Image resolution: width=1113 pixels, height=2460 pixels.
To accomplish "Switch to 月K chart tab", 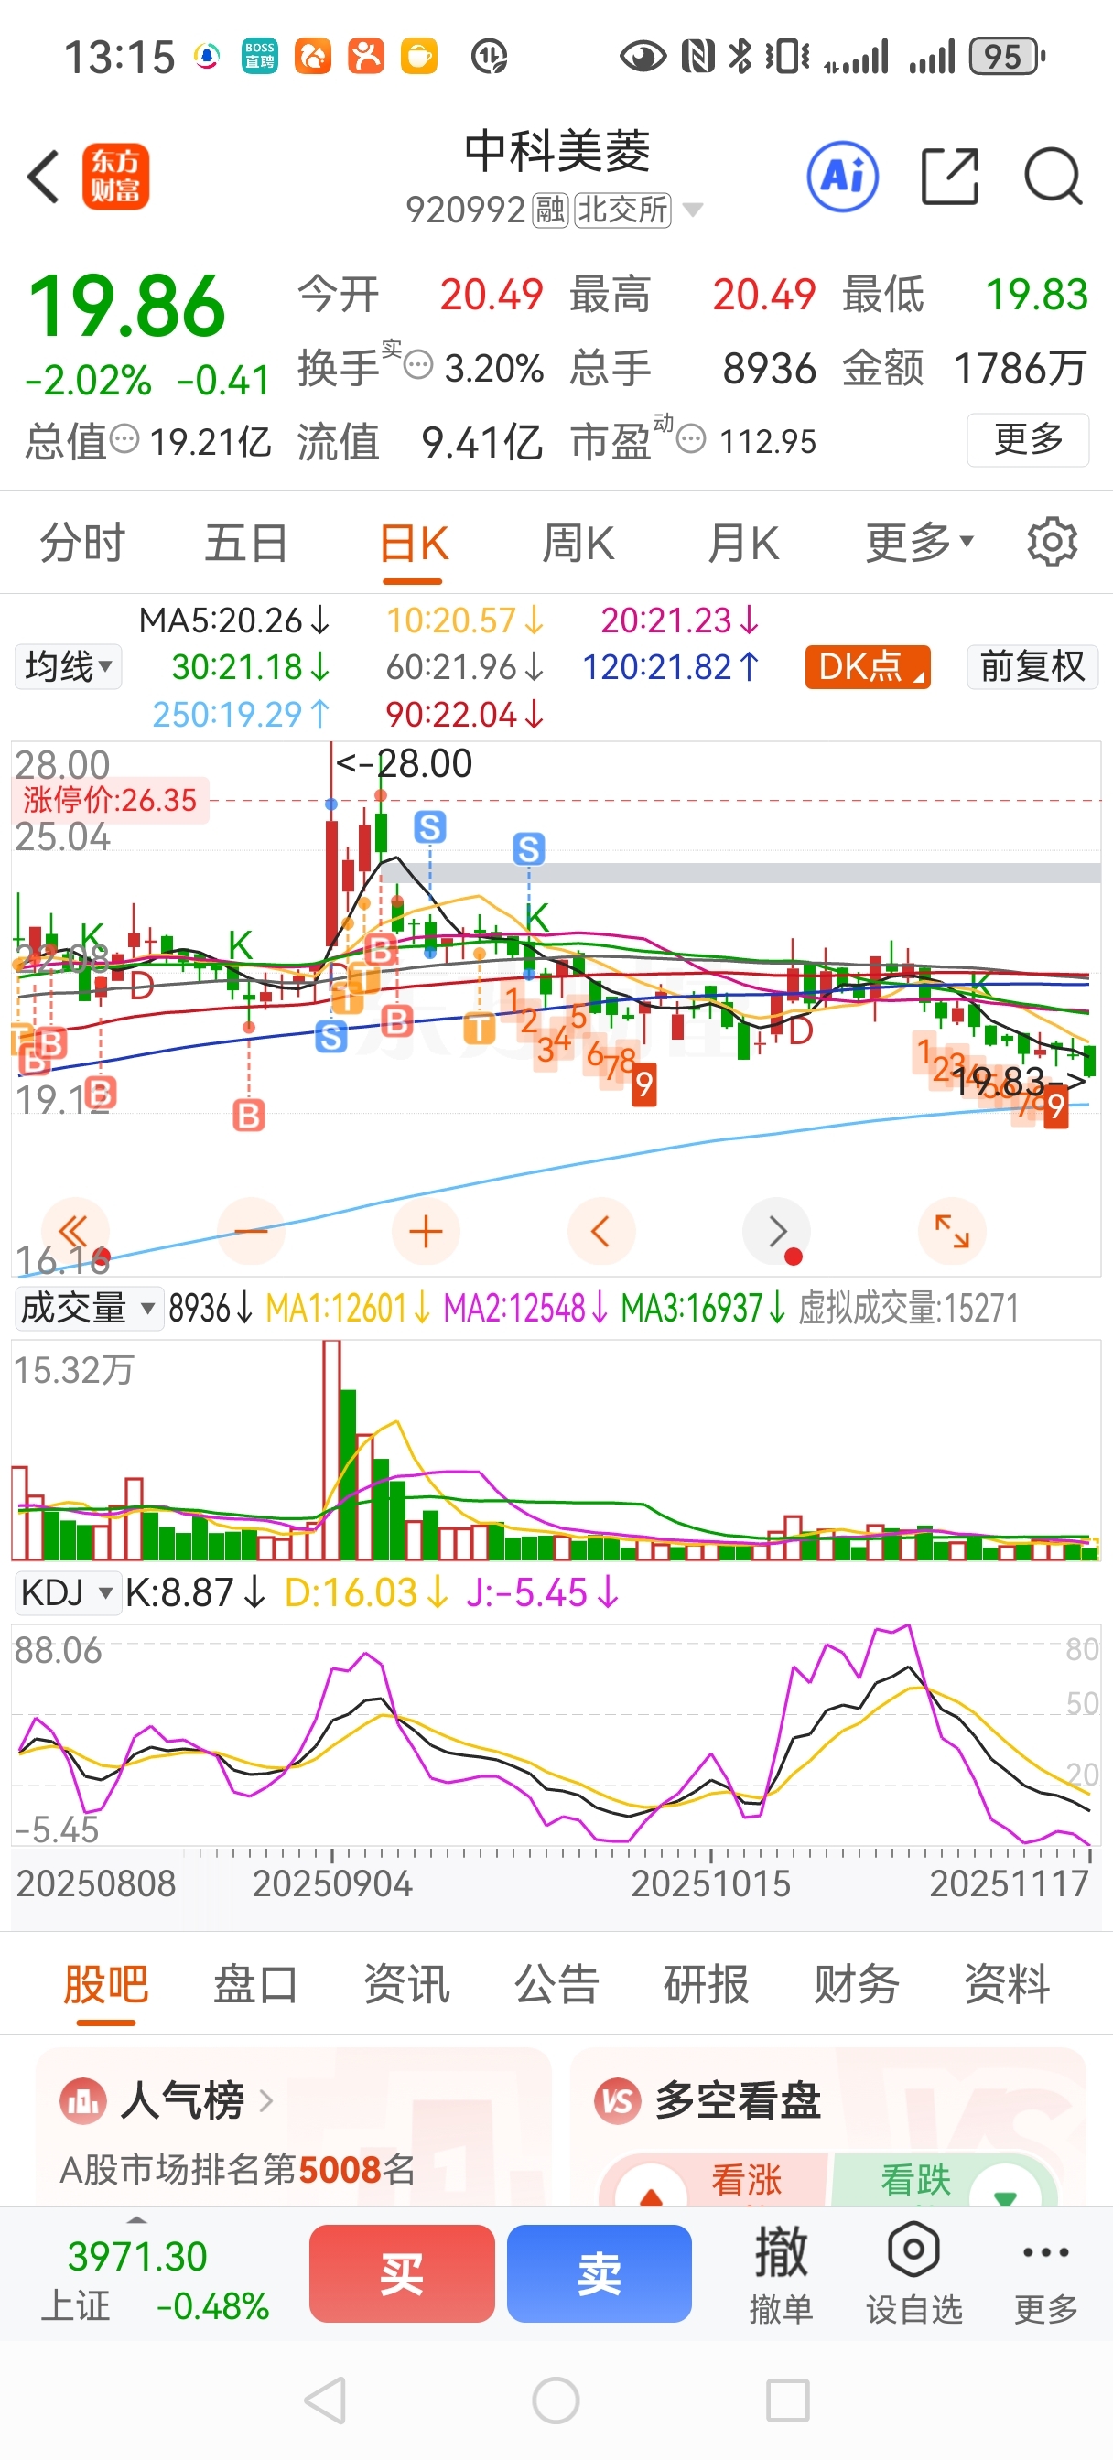I will point(742,543).
